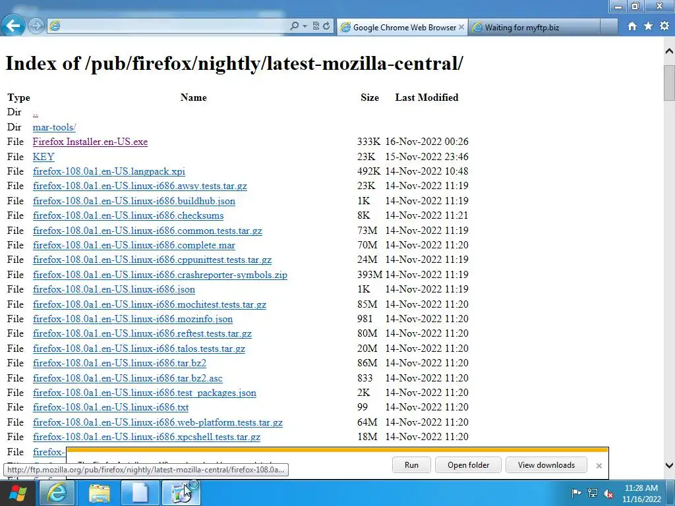Open the KEY file link

point(44,157)
